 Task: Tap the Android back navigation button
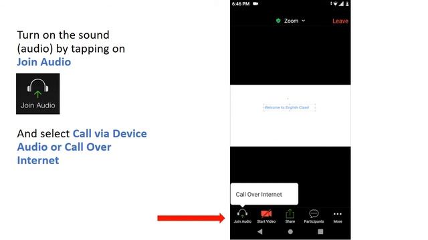pyautogui.click(x=260, y=231)
